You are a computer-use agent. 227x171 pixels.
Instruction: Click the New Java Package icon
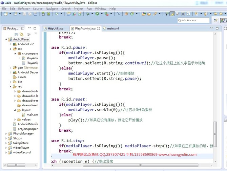[126, 14]
